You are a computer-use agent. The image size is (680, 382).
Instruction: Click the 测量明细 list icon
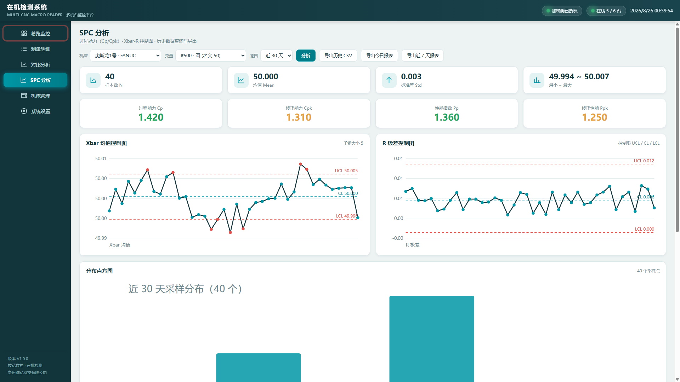pyautogui.click(x=24, y=49)
